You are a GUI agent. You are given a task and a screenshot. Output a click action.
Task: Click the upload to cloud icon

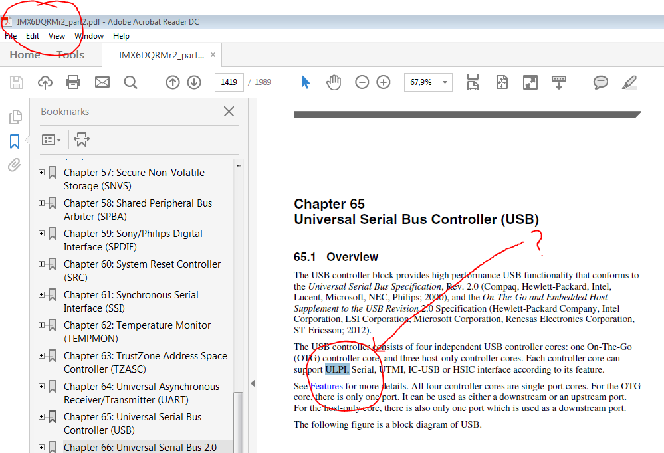click(45, 82)
